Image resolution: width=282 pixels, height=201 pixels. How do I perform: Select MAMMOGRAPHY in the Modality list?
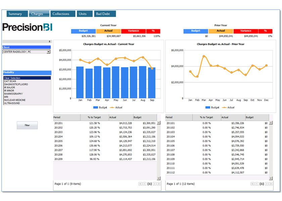pos(13,94)
